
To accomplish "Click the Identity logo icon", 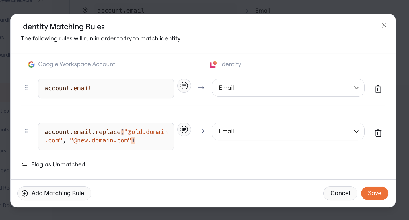I will (213, 64).
